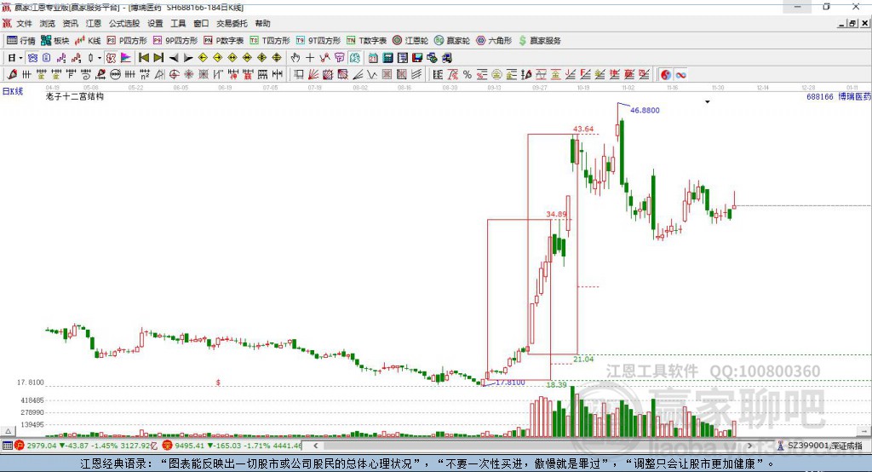The height and width of the screenshot is (472, 872).
Task: Click SZ399001 深证成指 status entry
Action: pyautogui.click(x=820, y=446)
